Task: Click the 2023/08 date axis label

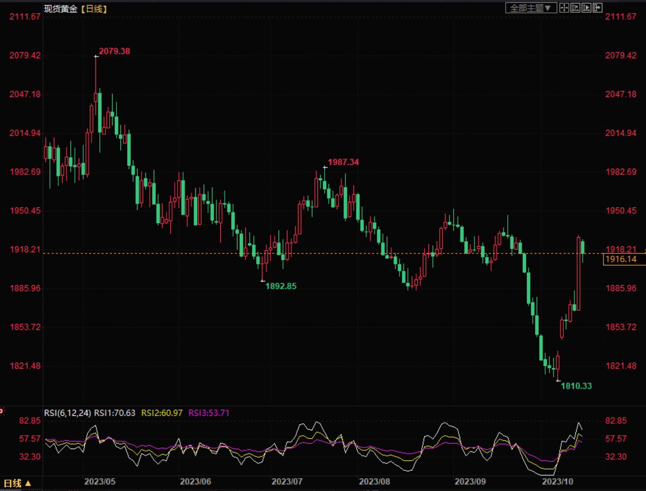Action: point(374,481)
